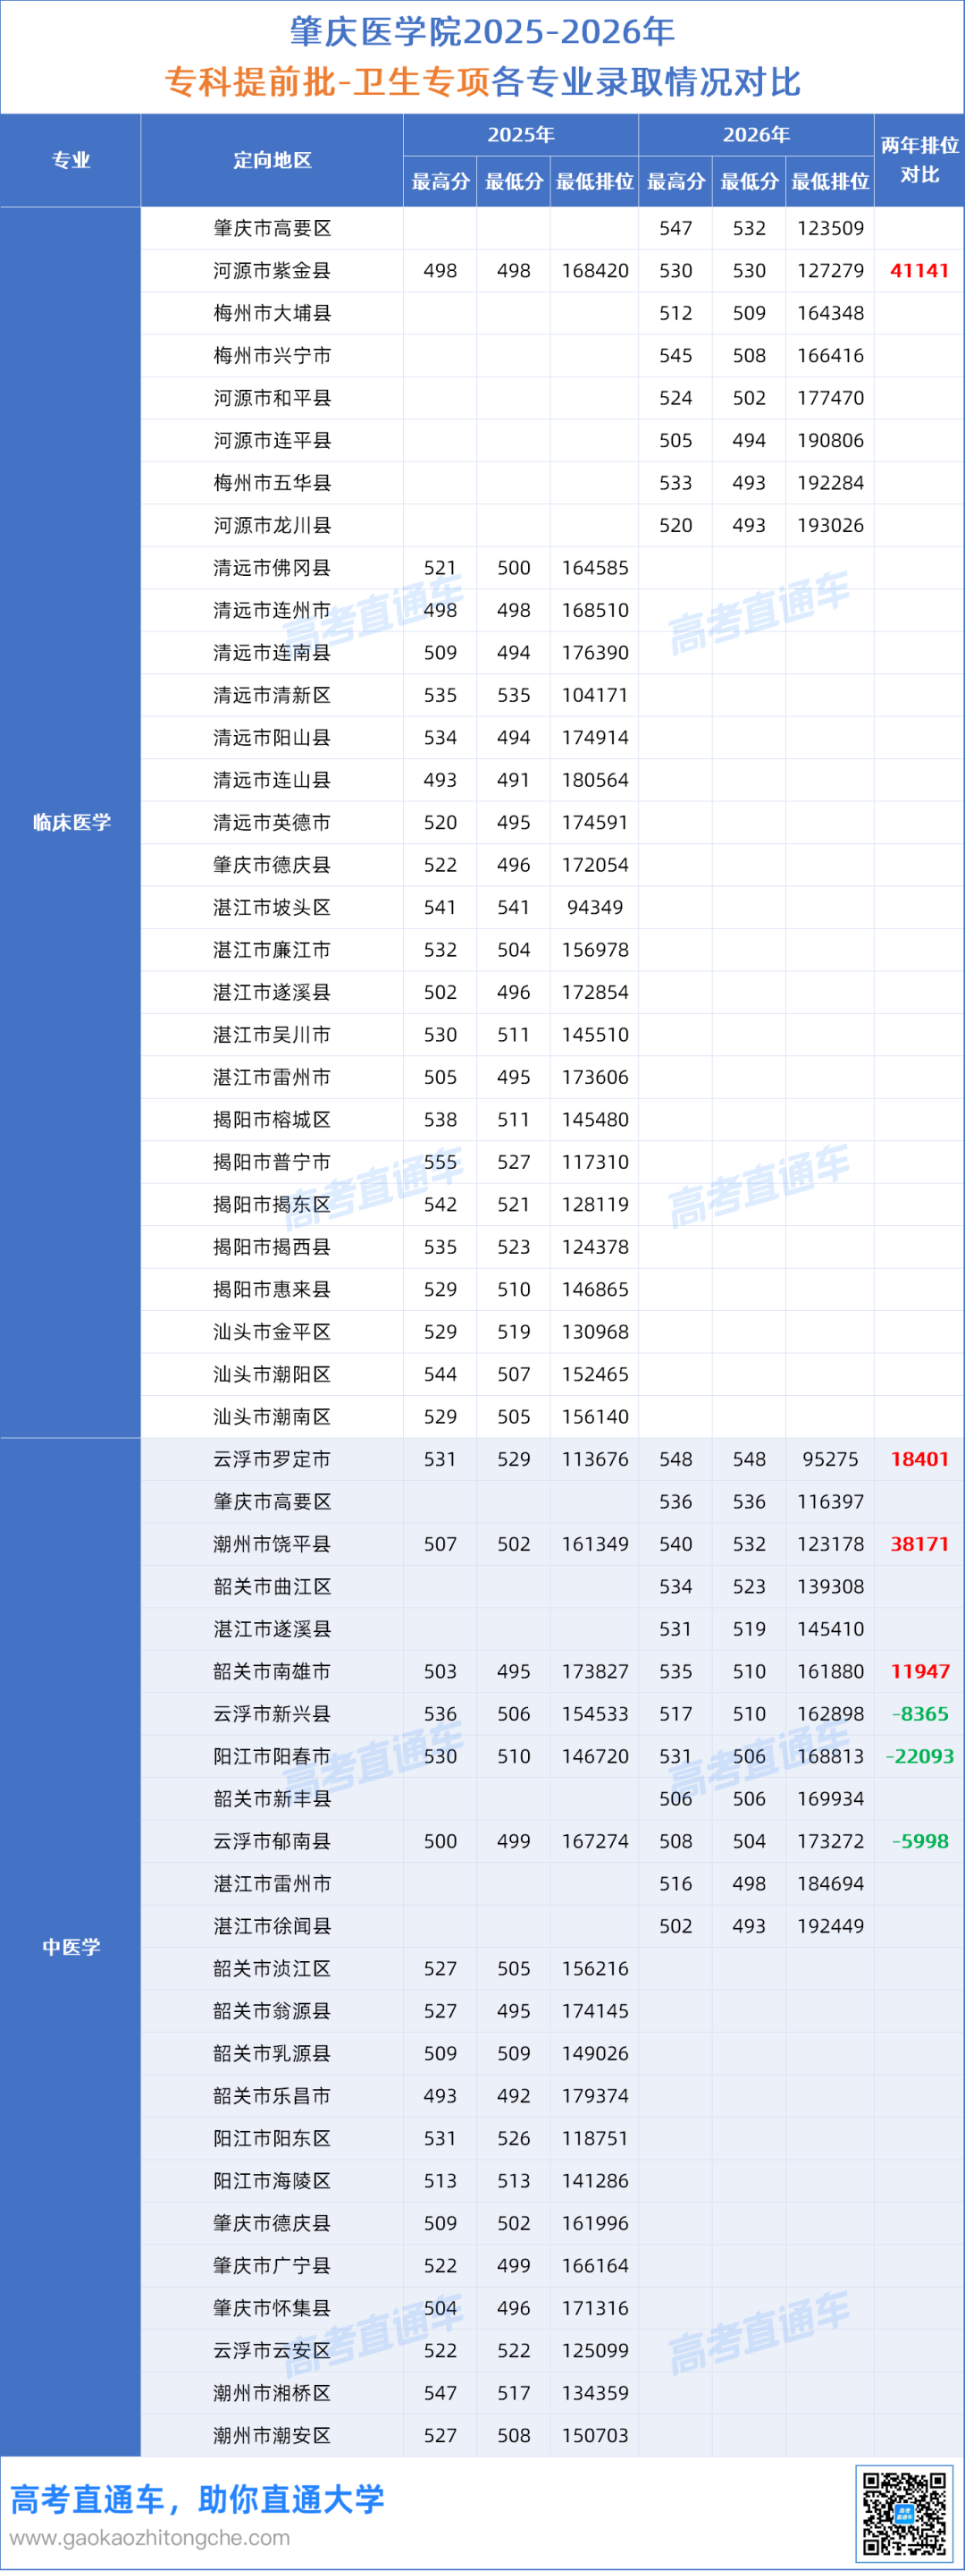965x2571 pixels.
Task: Click the lowest rank 94349
Action: [595, 908]
